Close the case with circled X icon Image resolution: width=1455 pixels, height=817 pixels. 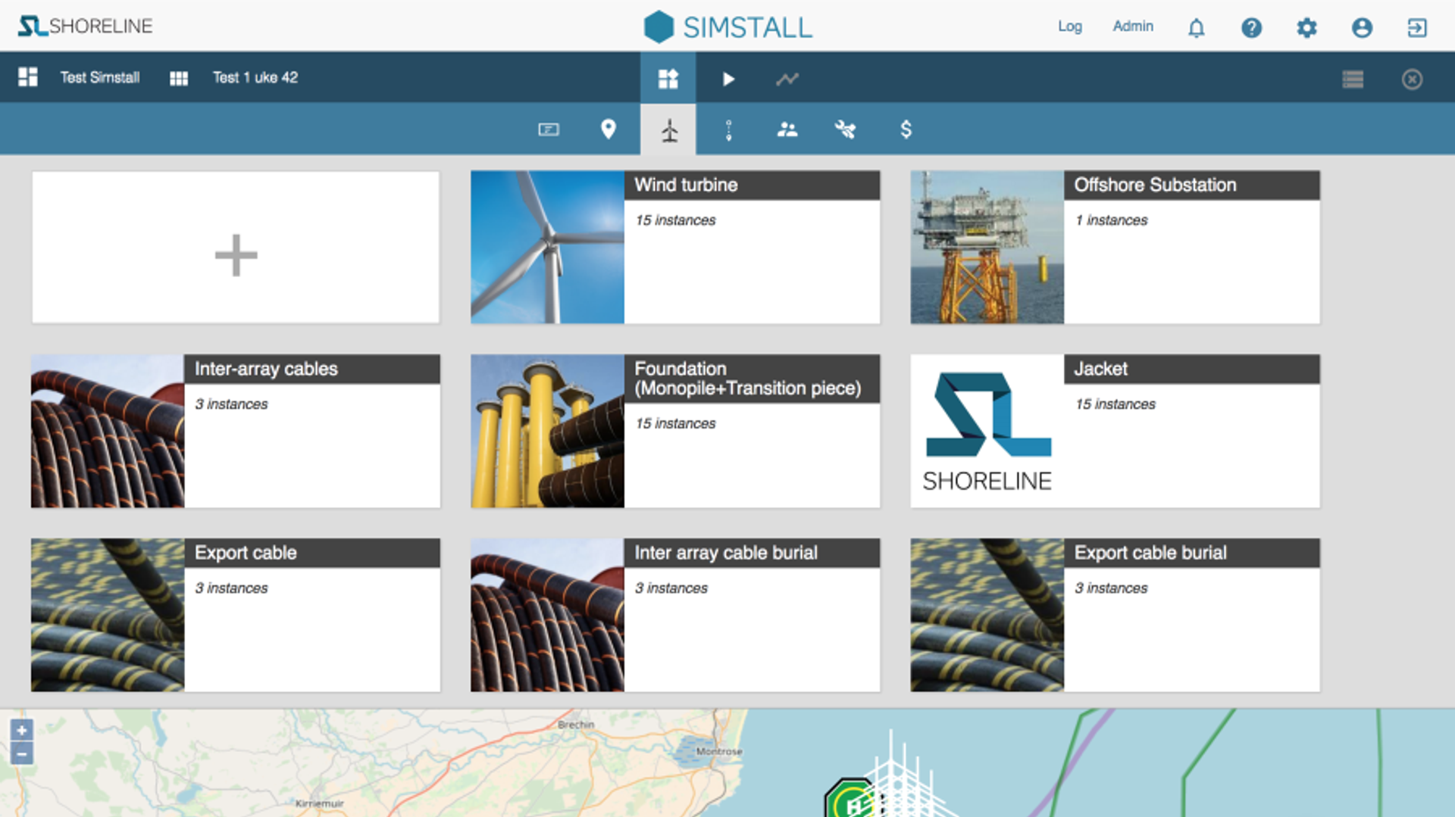(x=1411, y=79)
